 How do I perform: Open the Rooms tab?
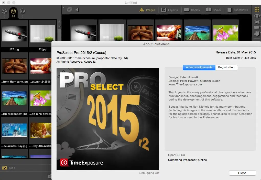(x=192, y=10)
